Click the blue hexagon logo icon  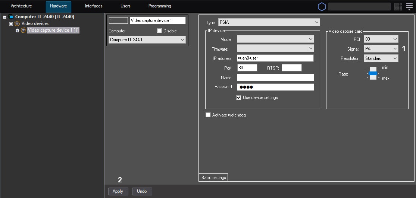[x=322, y=6]
